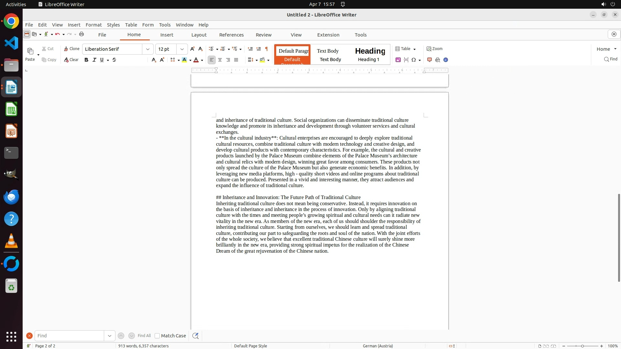Open the font name dropdown
Image resolution: width=621 pixels, height=349 pixels.
(x=148, y=49)
